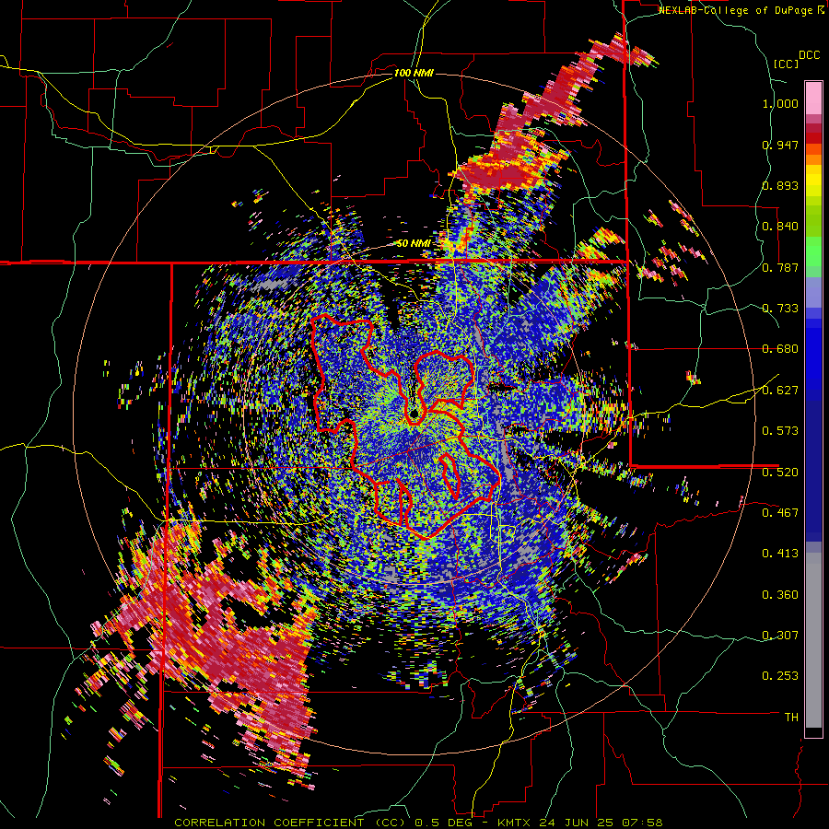Click the "DCC" product label

(x=809, y=55)
